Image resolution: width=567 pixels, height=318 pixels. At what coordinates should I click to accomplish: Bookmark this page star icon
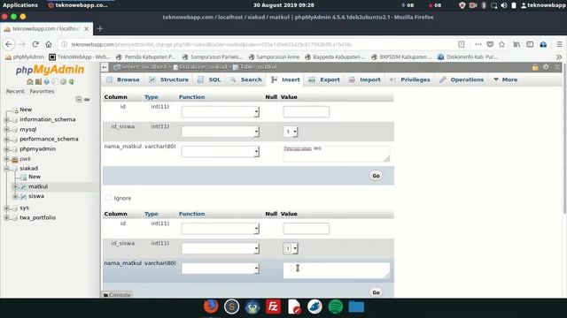pos(501,44)
